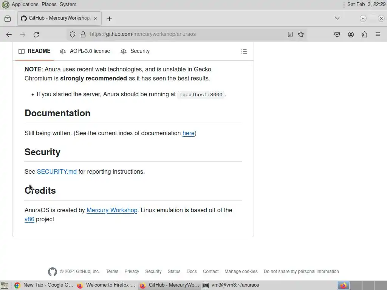Open footer Security link

(153, 271)
